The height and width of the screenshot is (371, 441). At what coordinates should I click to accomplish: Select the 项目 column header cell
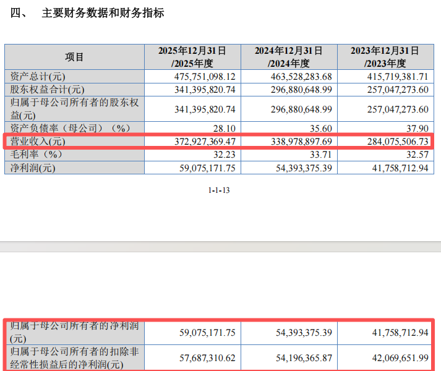(x=74, y=57)
